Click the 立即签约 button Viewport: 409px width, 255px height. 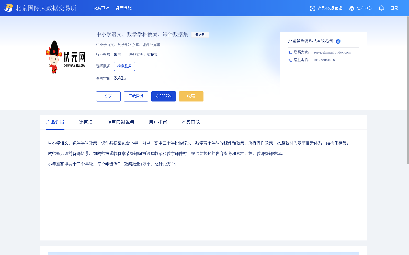pyautogui.click(x=164, y=96)
